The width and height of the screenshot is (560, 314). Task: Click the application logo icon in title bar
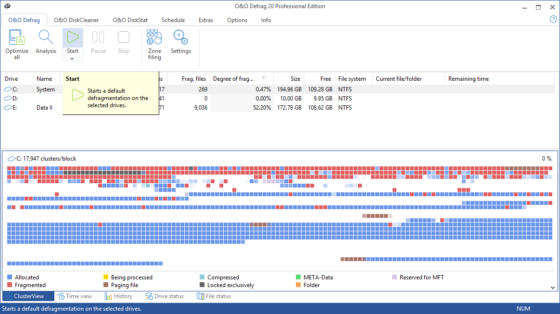(7, 6)
